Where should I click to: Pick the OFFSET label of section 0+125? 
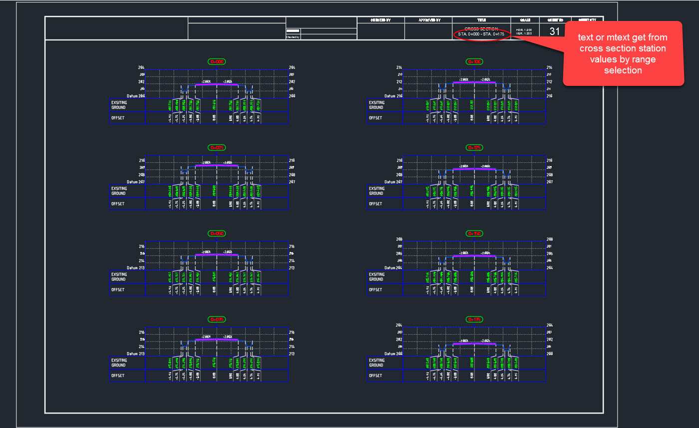(375, 204)
